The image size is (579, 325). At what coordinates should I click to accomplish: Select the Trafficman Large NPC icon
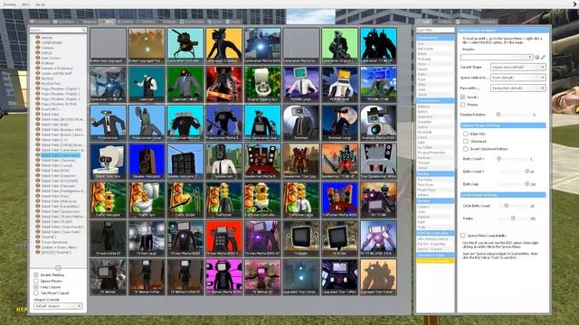pos(301,200)
